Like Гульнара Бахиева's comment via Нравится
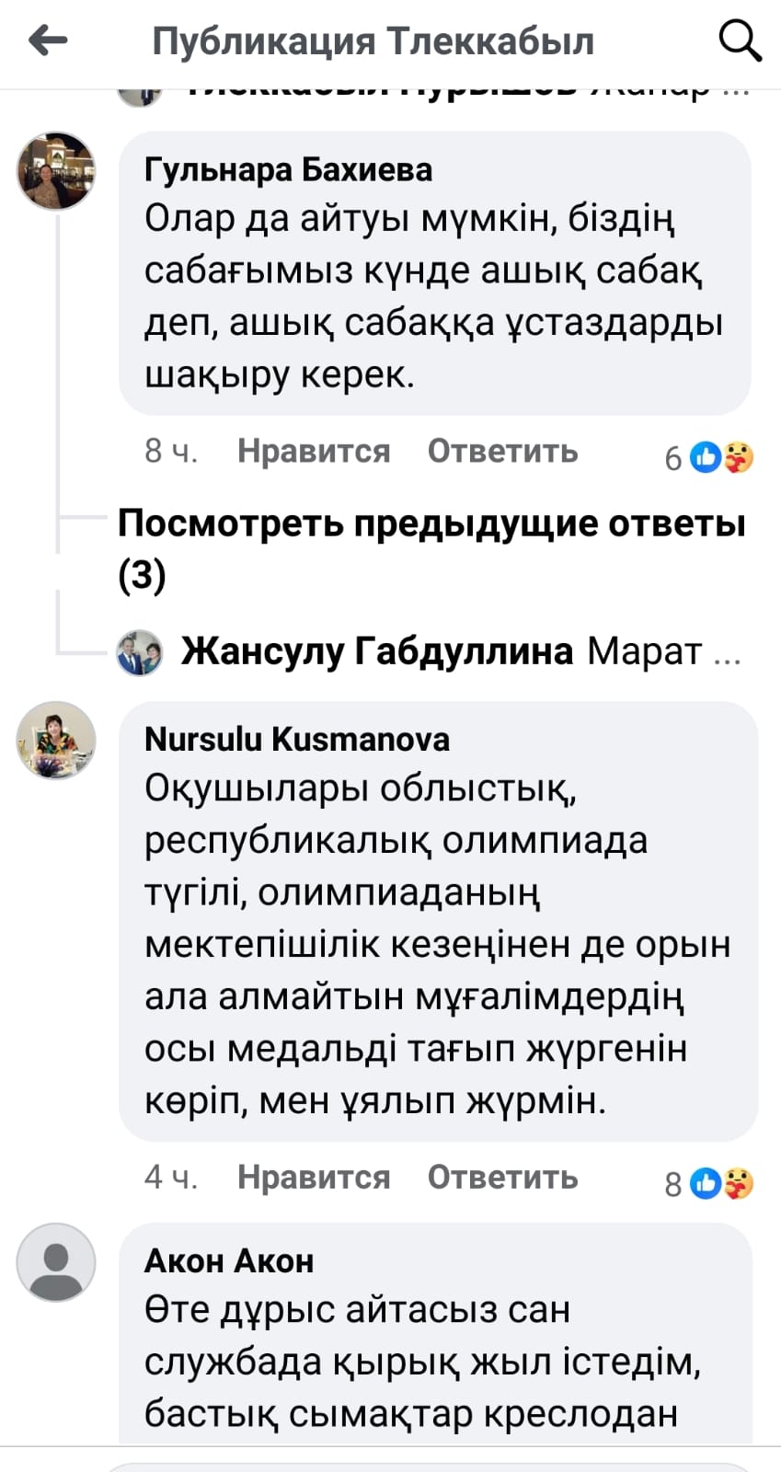781x1472 pixels. click(314, 451)
